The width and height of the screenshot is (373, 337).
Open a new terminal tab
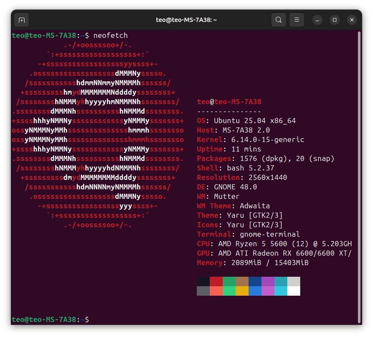(22, 20)
